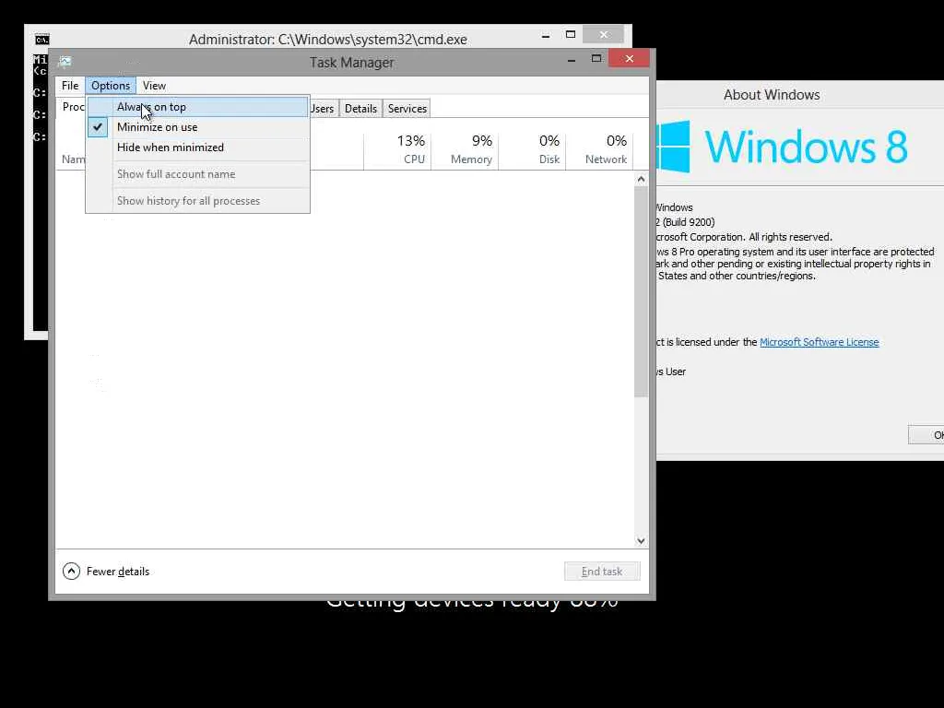
Task: Maximize the Task Manager window
Action: coord(596,58)
